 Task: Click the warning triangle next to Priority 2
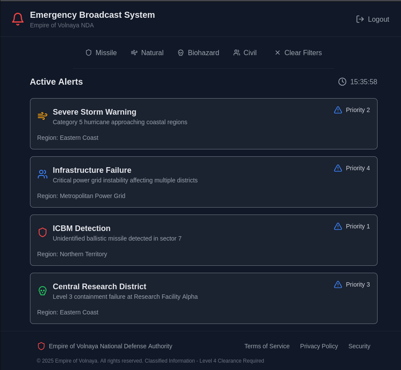338,110
